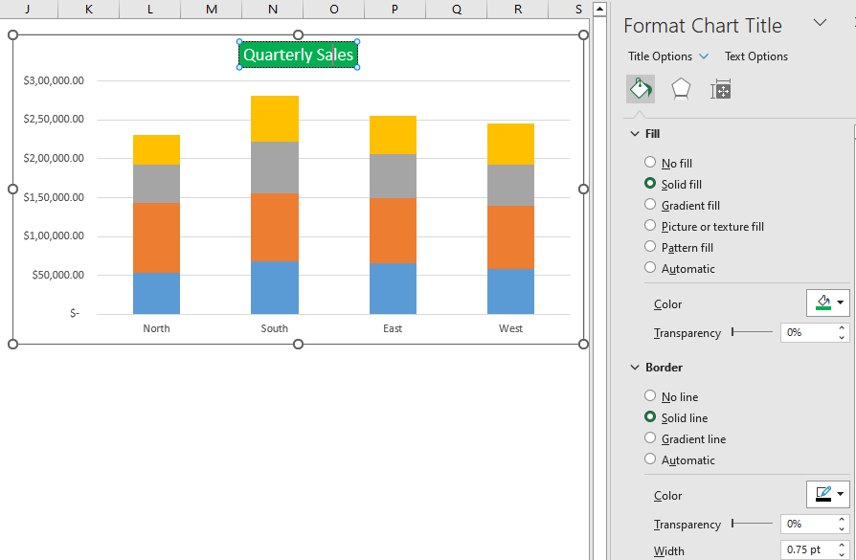The image size is (856, 560).
Task: Choose Gradient line for the border
Action: (x=651, y=438)
